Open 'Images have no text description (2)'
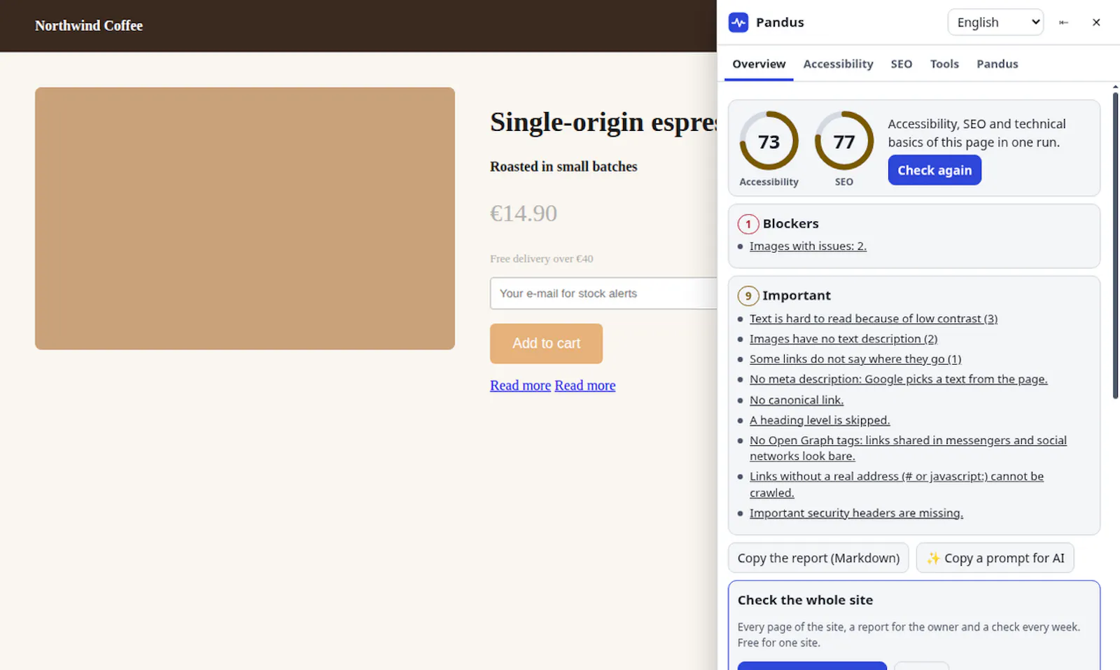Viewport: 1120px width, 670px height. point(843,339)
